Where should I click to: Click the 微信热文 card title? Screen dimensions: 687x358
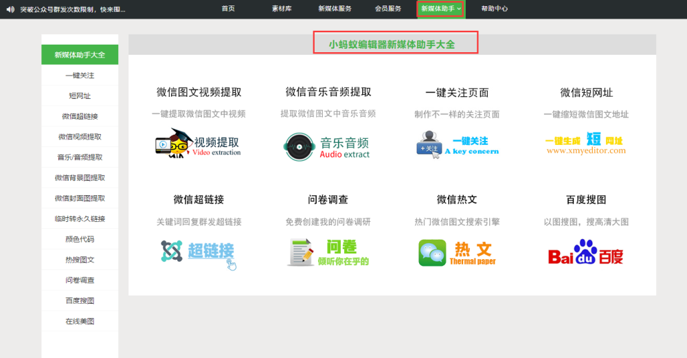pos(457,200)
